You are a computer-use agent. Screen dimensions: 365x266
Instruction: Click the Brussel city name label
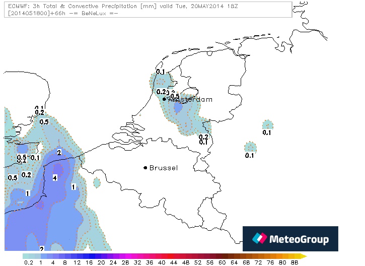coord(164,168)
